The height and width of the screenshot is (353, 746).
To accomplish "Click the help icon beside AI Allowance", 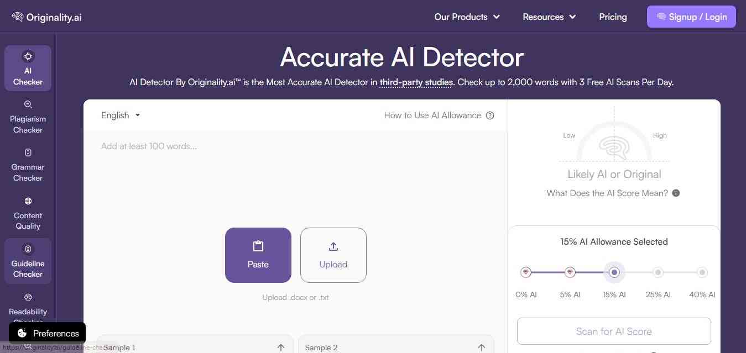I will click(x=490, y=115).
